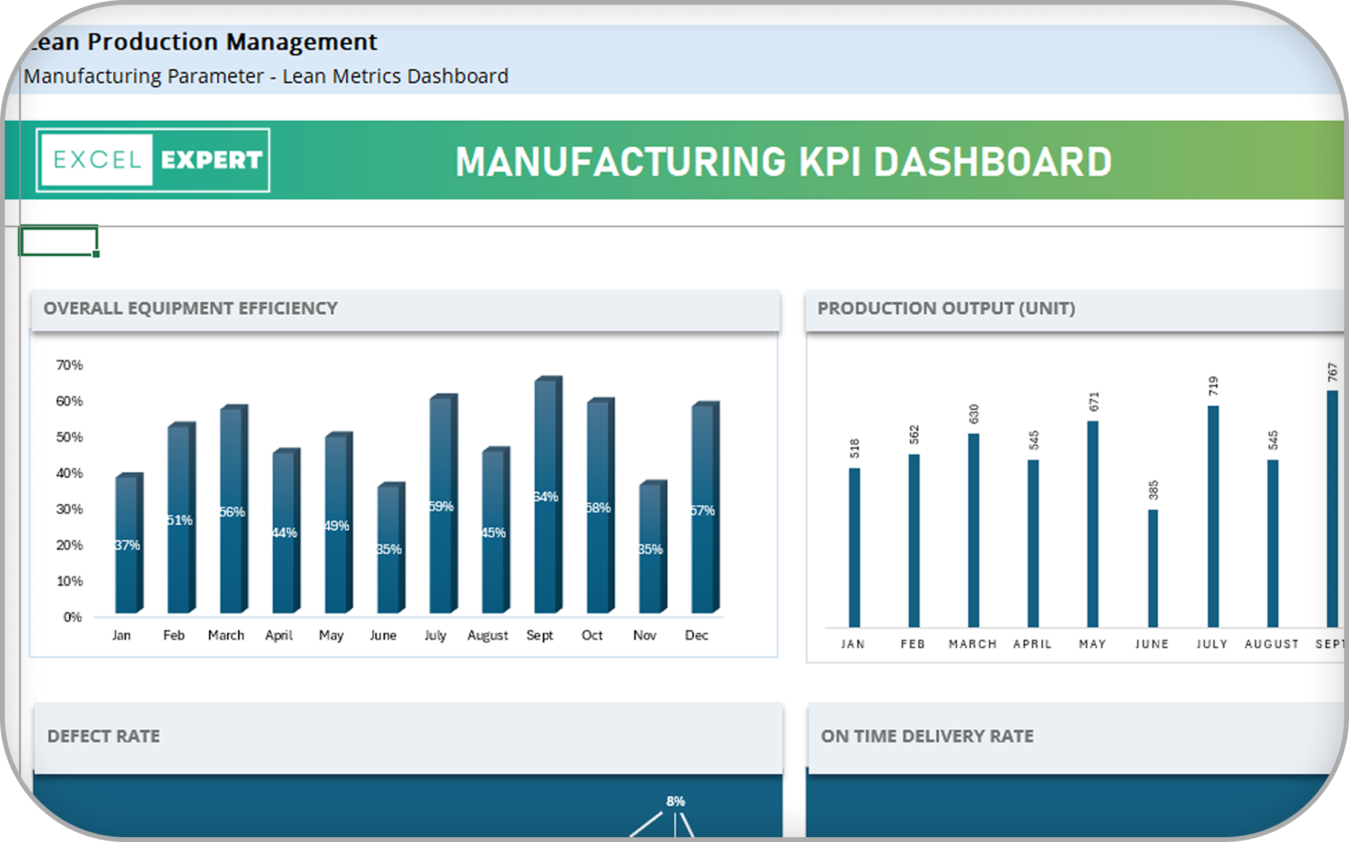Image resolution: width=1349 pixels, height=842 pixels.
Task: Select the Lean Production Management title cell
Action: pyautogui.click(x=203, y=42)
